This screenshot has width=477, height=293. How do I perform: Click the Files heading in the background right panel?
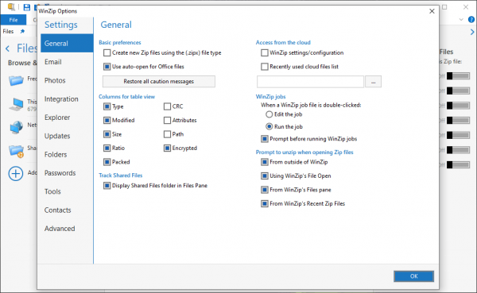446,52
